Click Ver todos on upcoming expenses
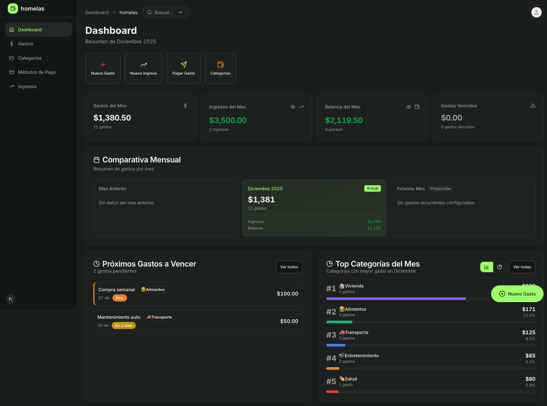The height and width of the screenshot is (406, 547). (289, 267)
